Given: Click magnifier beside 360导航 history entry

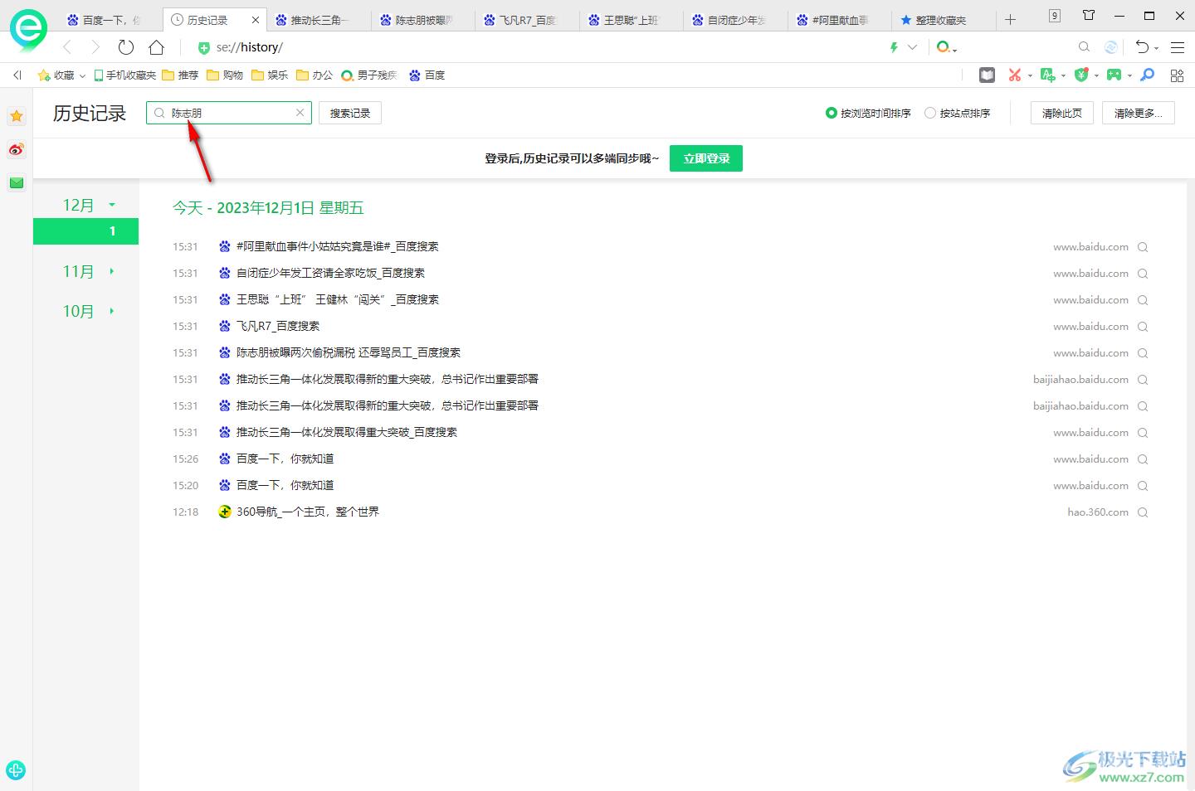Looking at the screenshot, I should (x=1143, y=512).
